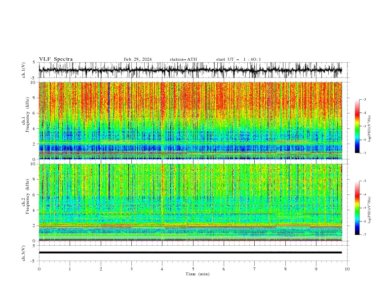Click the ch.1 colorbar "-7" tick

click(x=364, y=153)
